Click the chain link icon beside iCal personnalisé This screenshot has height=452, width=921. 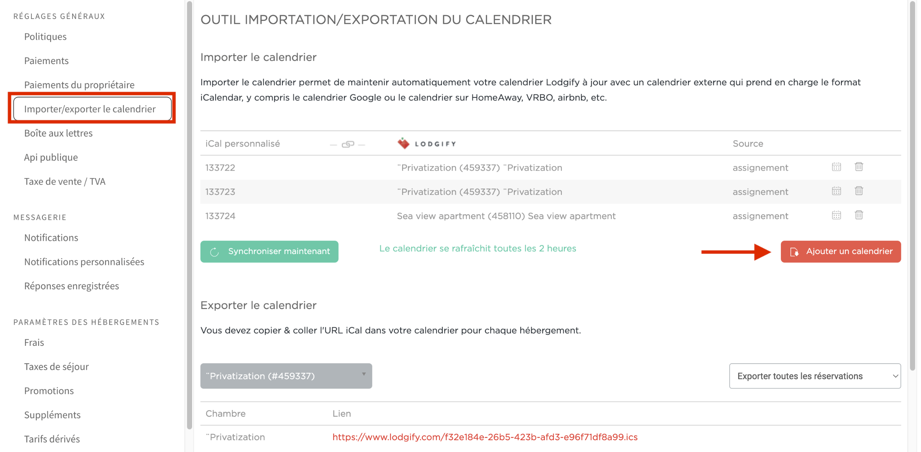pos(347,144)
